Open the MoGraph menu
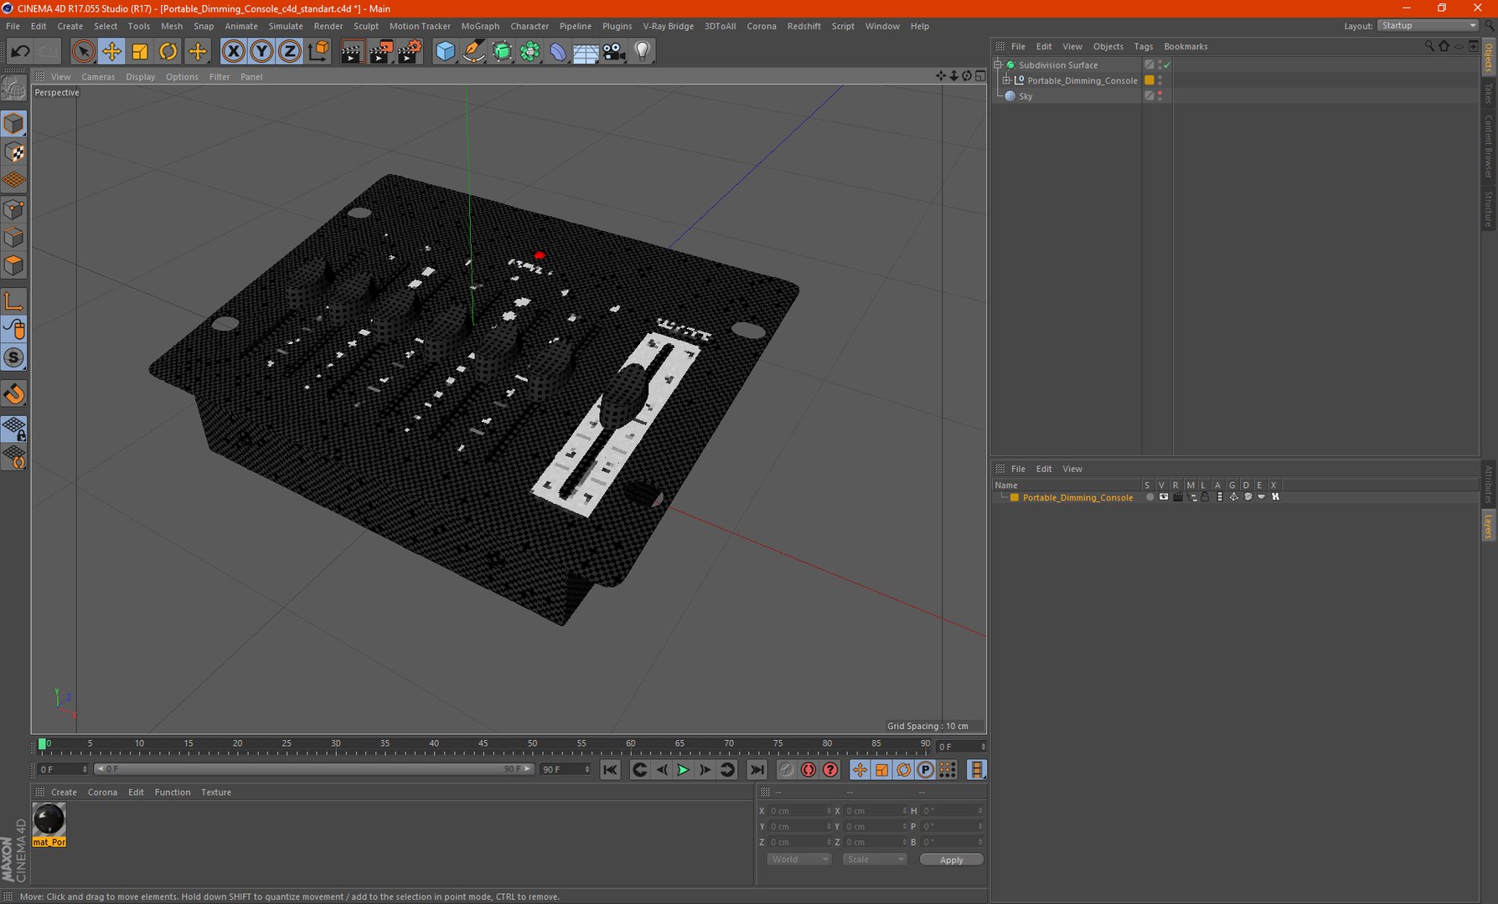The image size is (1498, 904). coord(480,26)
